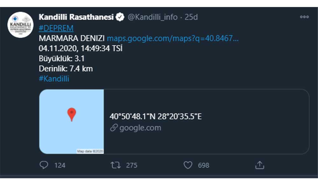Follow the maps.google.com link in tweet
Viewport: 318px width, 191px height.
173,39
